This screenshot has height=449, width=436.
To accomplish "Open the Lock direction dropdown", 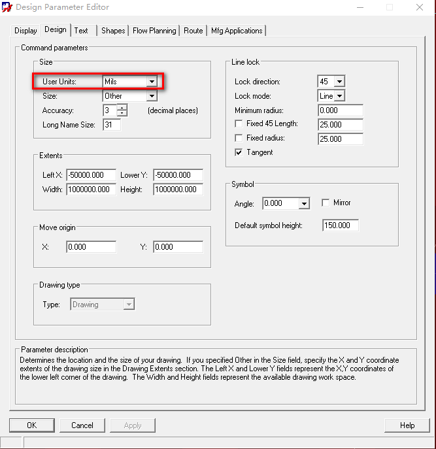I will [339, 82].
